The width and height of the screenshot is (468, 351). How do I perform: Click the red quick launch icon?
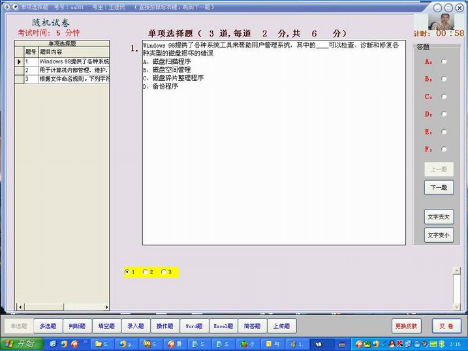coord(74,344)
